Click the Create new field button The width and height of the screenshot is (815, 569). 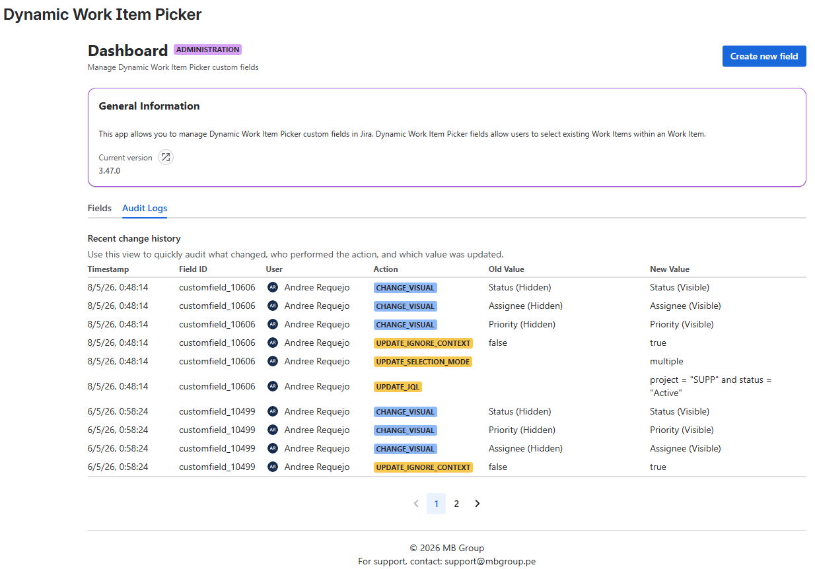(764, 56)
